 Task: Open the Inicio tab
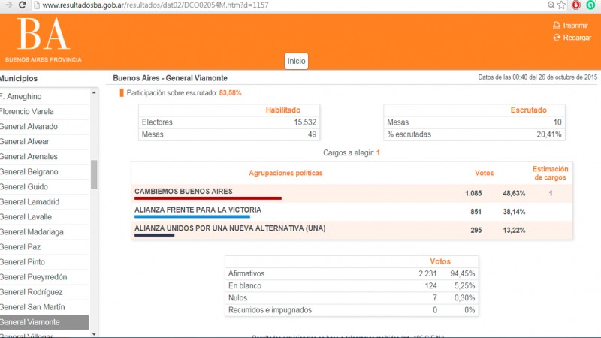coord(296,62)
